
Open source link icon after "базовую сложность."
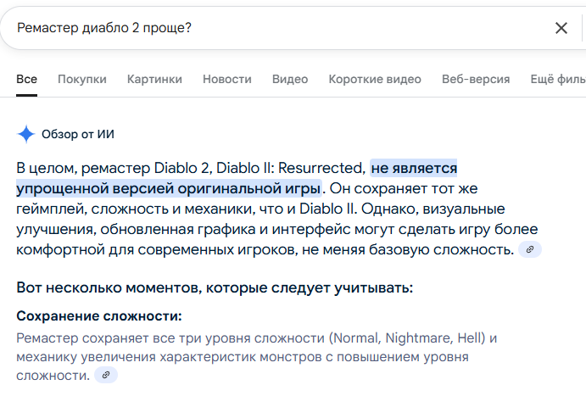click(529, 249)
